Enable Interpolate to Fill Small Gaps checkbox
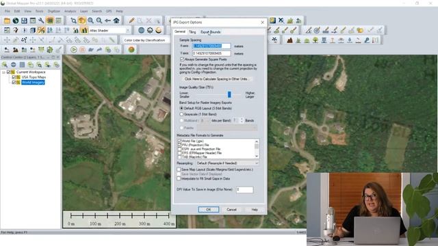This screenshot has height=246, width=438. (179, 178)
